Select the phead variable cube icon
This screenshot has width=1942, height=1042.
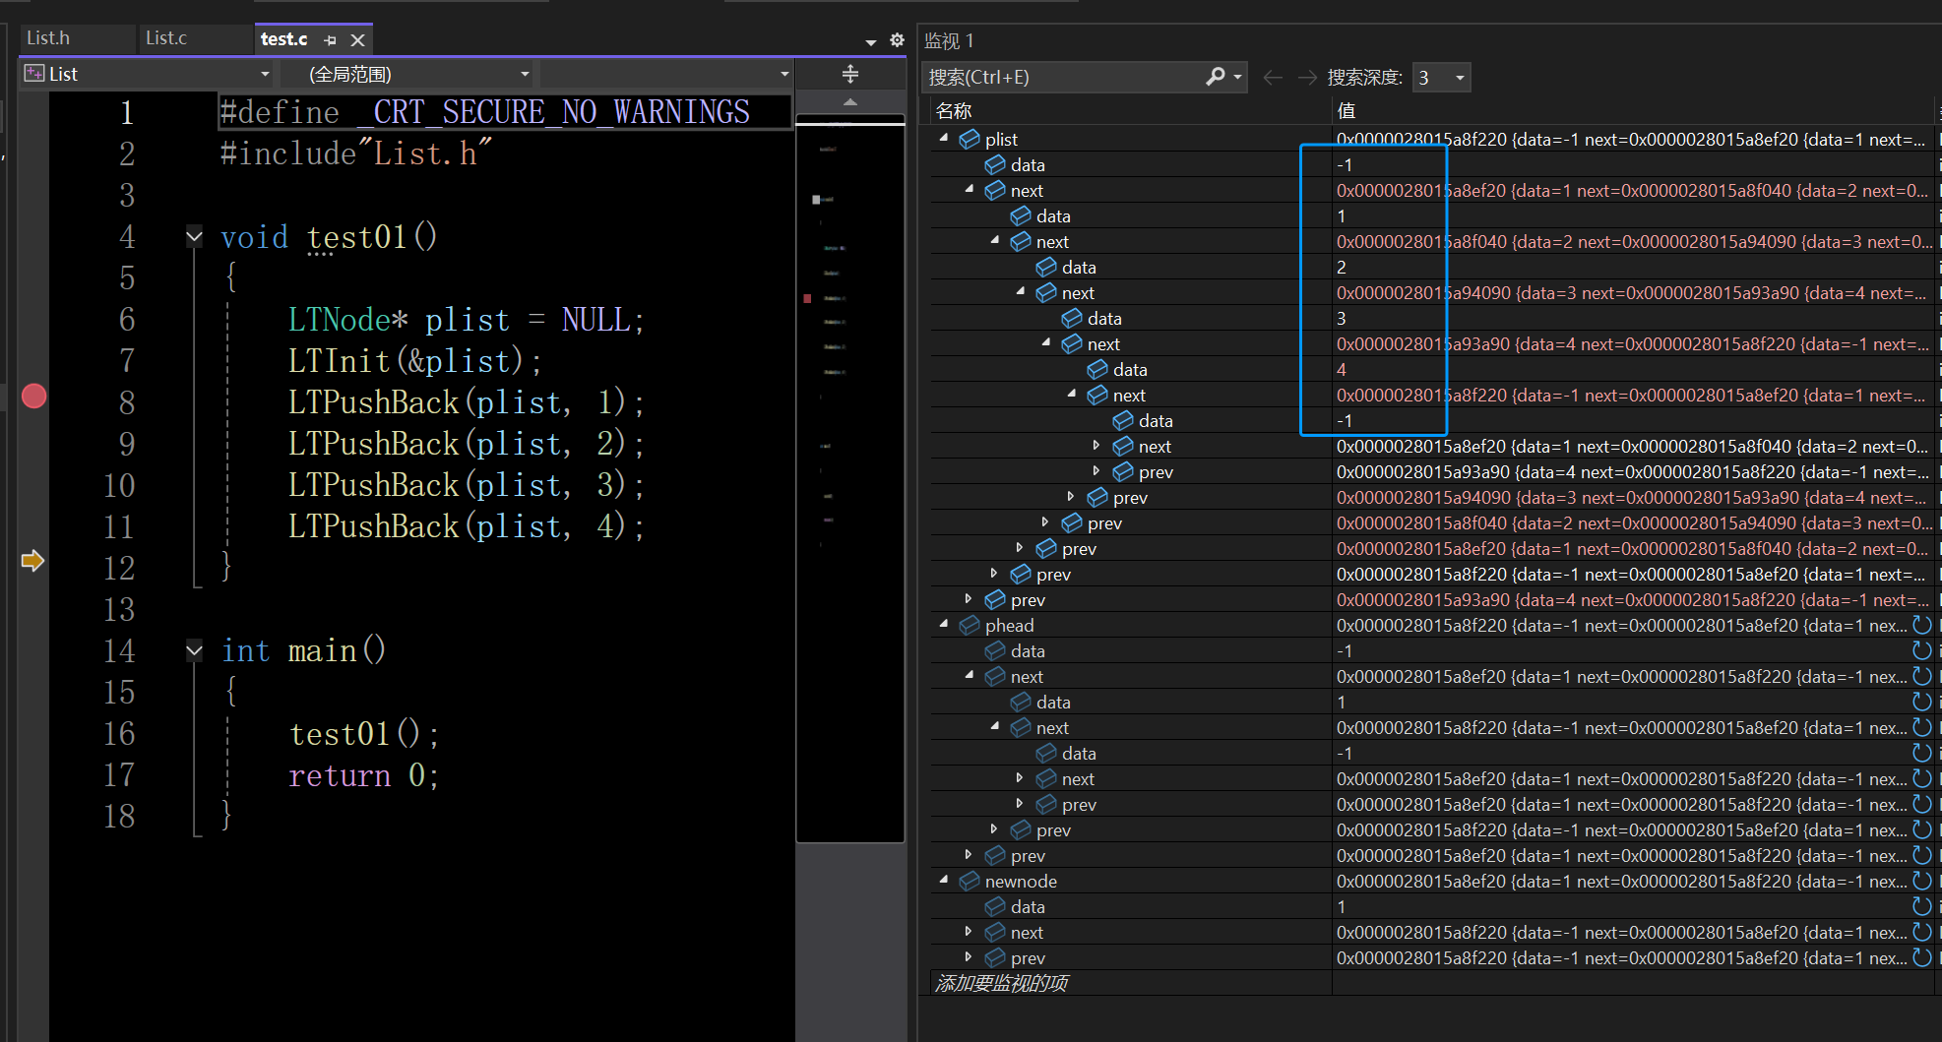(970, 625)
